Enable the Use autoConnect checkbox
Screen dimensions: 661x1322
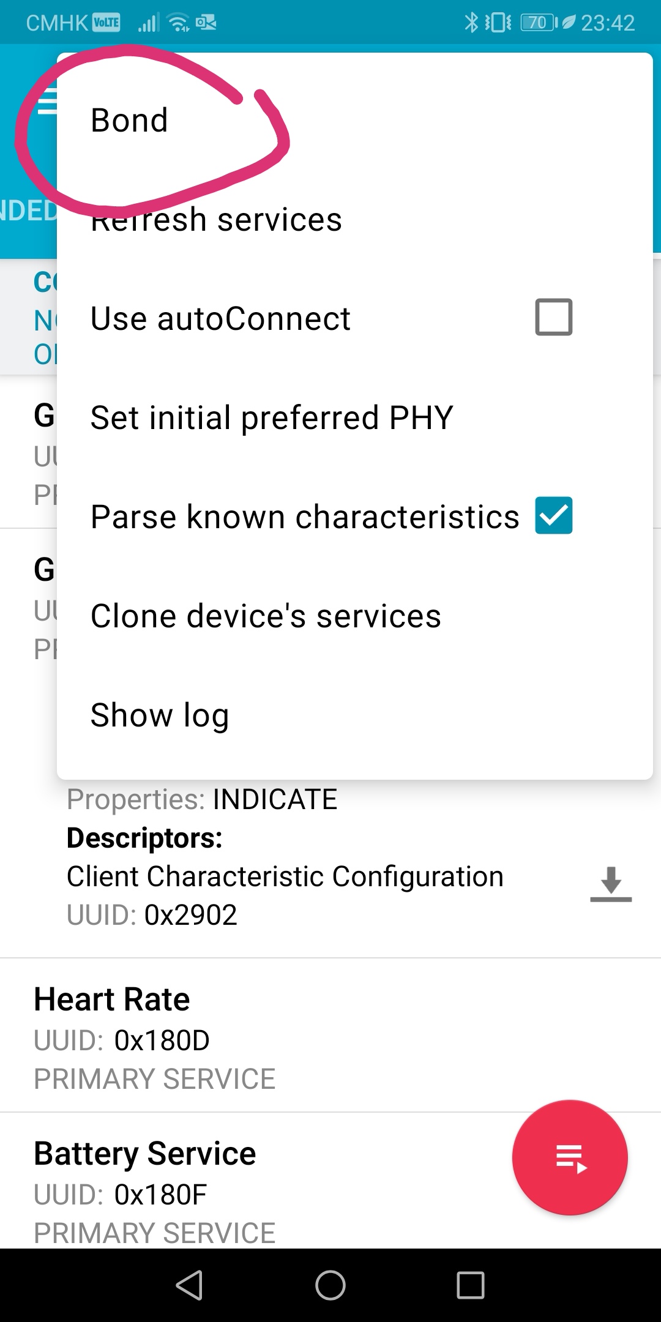pyautogui.click(x=553, y=316)
